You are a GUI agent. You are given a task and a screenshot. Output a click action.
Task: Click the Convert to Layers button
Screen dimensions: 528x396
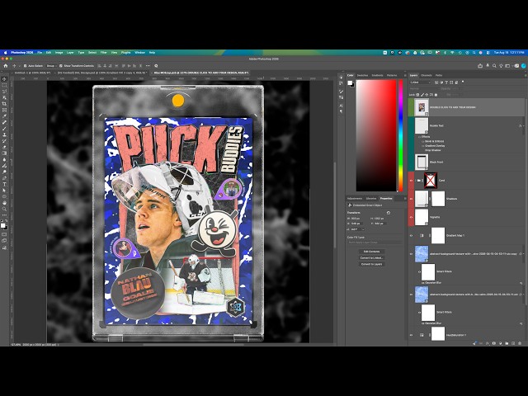[x=371, y=264]
